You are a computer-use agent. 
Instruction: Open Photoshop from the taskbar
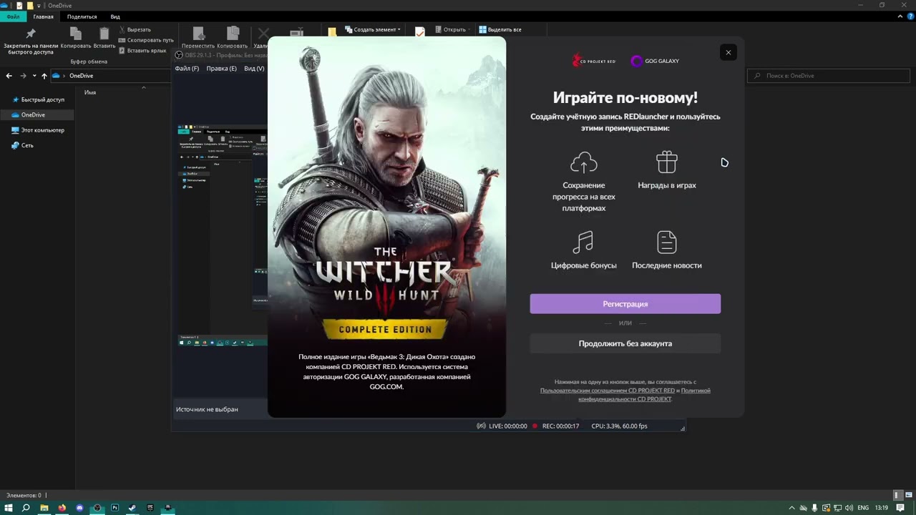(x=114, y=508)
